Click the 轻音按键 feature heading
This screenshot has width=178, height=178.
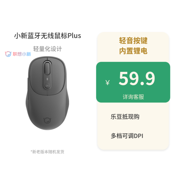point(133,41)
